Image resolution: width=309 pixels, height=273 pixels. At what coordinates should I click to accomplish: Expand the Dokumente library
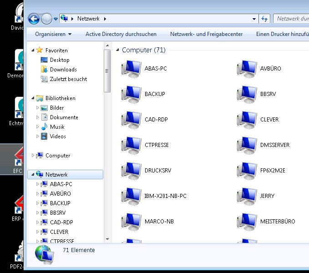pyautogui.click(x=37, y=117)
